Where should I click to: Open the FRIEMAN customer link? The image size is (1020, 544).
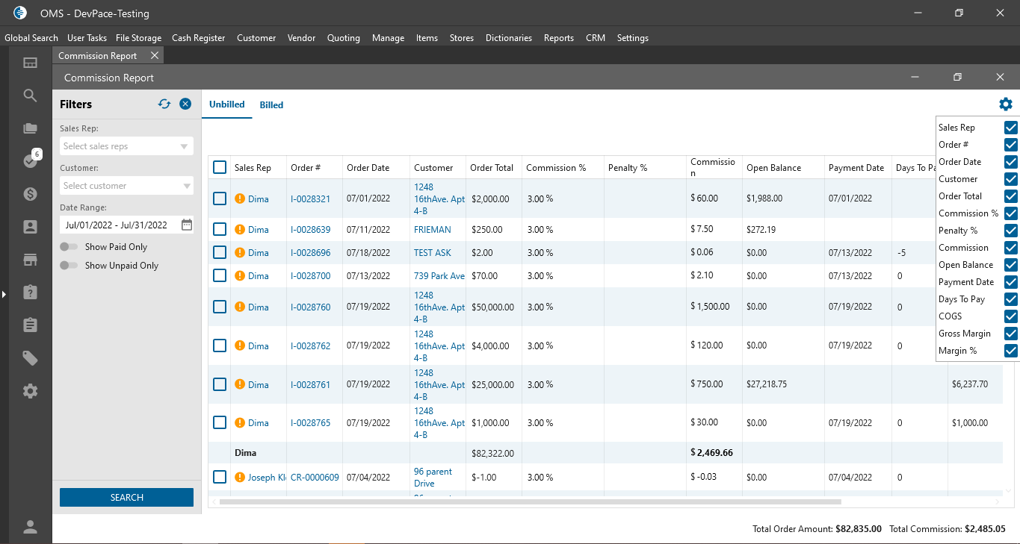tap(433, 230)
